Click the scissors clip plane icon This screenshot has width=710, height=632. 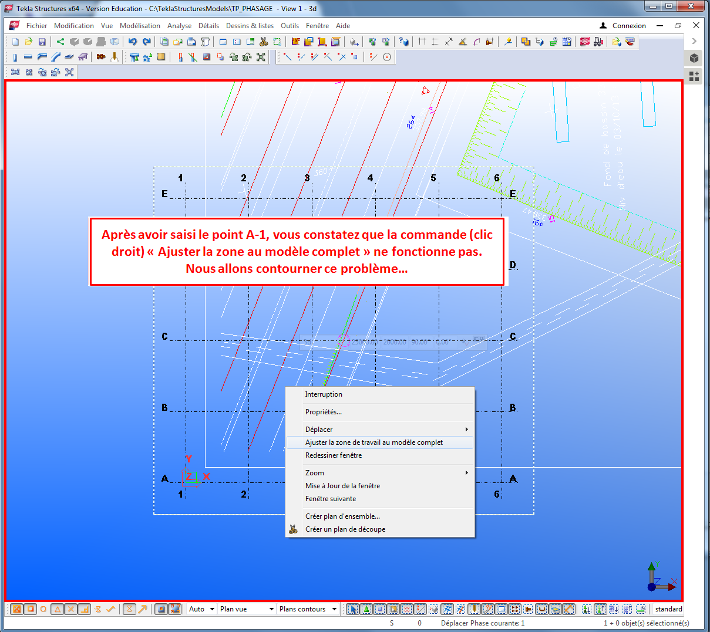(x=263, y=42)
